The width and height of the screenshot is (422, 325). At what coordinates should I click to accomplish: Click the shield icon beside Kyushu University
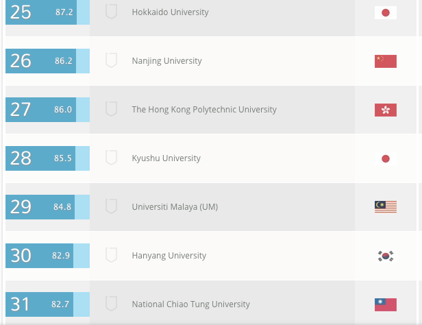coord(111,158)
